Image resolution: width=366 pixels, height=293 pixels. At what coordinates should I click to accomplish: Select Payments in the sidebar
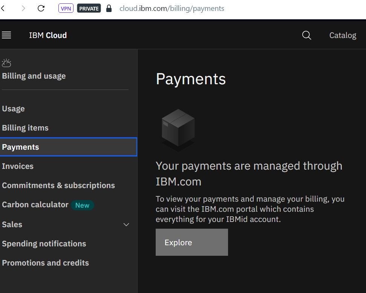[x=69, y=147]
